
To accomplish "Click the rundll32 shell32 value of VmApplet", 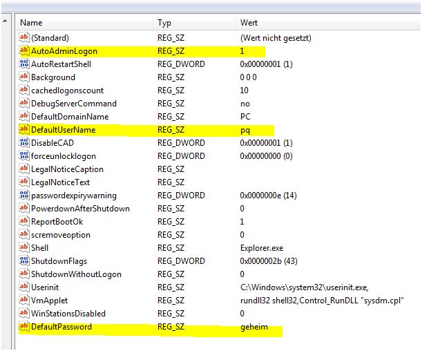I will 322,301.
